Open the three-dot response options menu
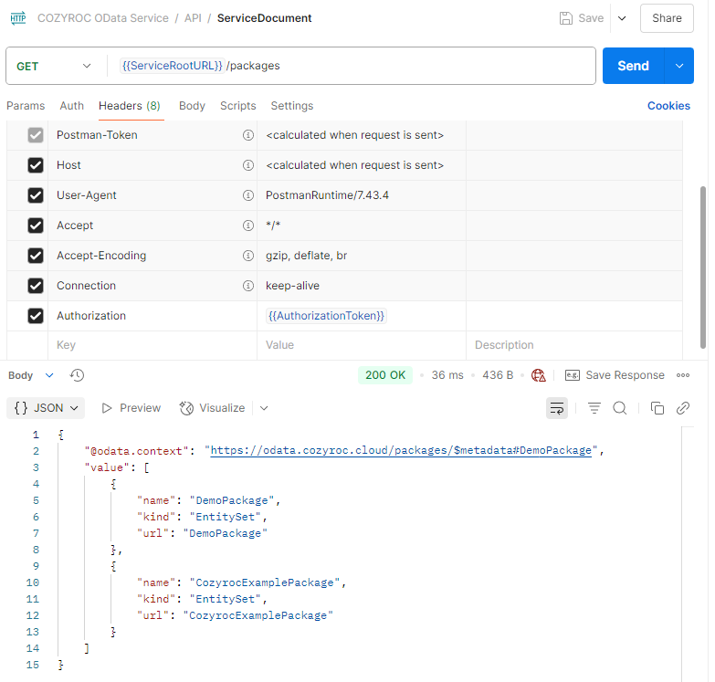 [x=683, y=375]
